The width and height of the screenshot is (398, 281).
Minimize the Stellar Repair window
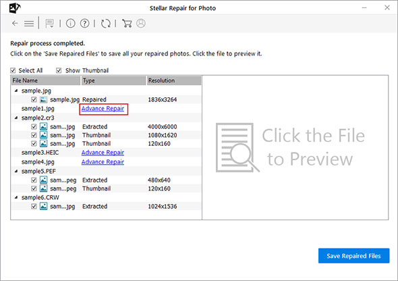tap(364, 8)
